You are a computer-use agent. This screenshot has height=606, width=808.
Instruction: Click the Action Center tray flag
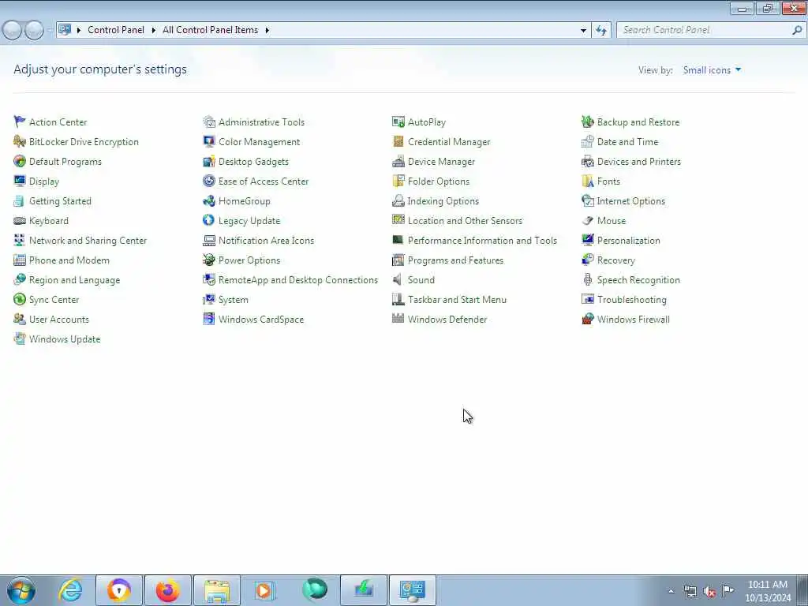coord(728,590)
